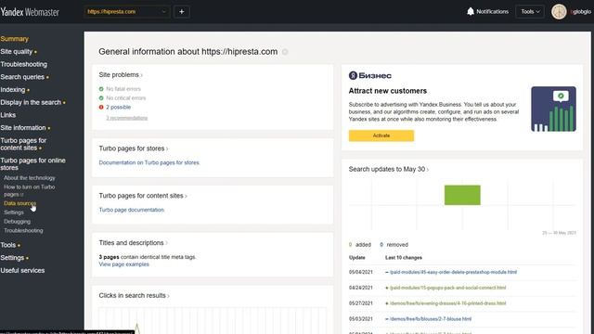Expand Turbo pages for content sites heading
The width and height of the screenshot is (594, 334).
[x=143, y=196]
